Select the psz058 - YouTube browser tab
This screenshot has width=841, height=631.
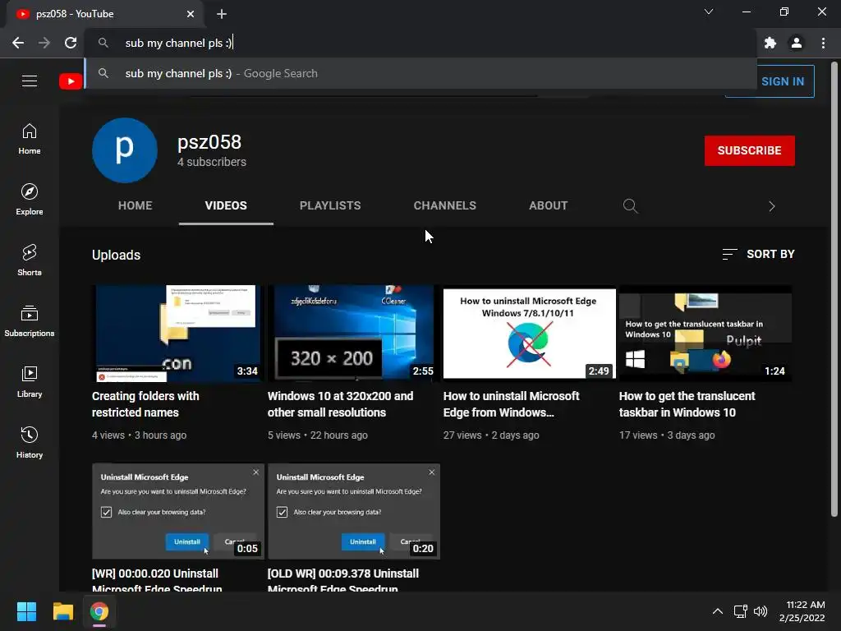click(x=105, y=14)
